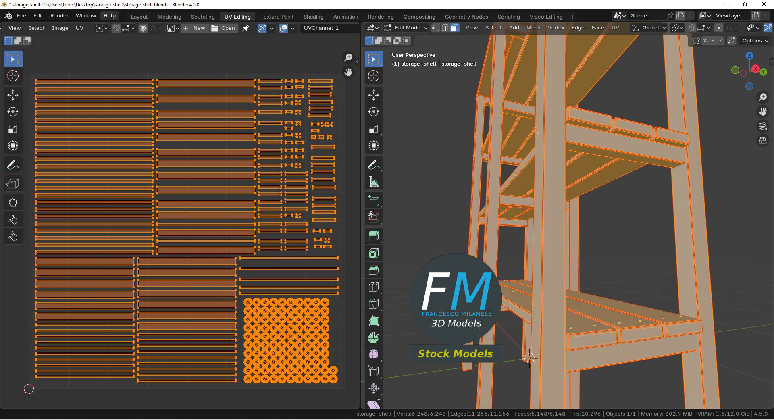Select the Loop Cut tool
The image size is (774, 420).
pos(373,287)
